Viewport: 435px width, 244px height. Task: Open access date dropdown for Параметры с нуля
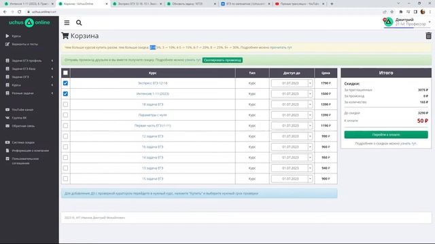click(292, 115)
